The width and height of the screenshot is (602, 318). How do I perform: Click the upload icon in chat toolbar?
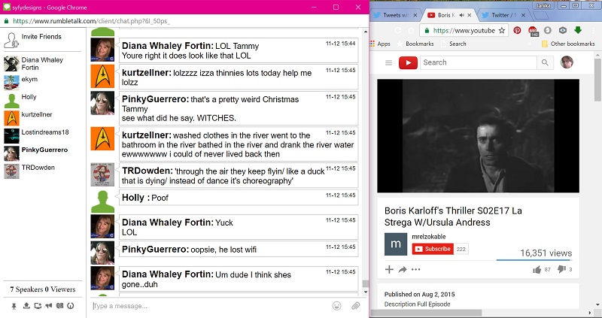coord(26,306)
